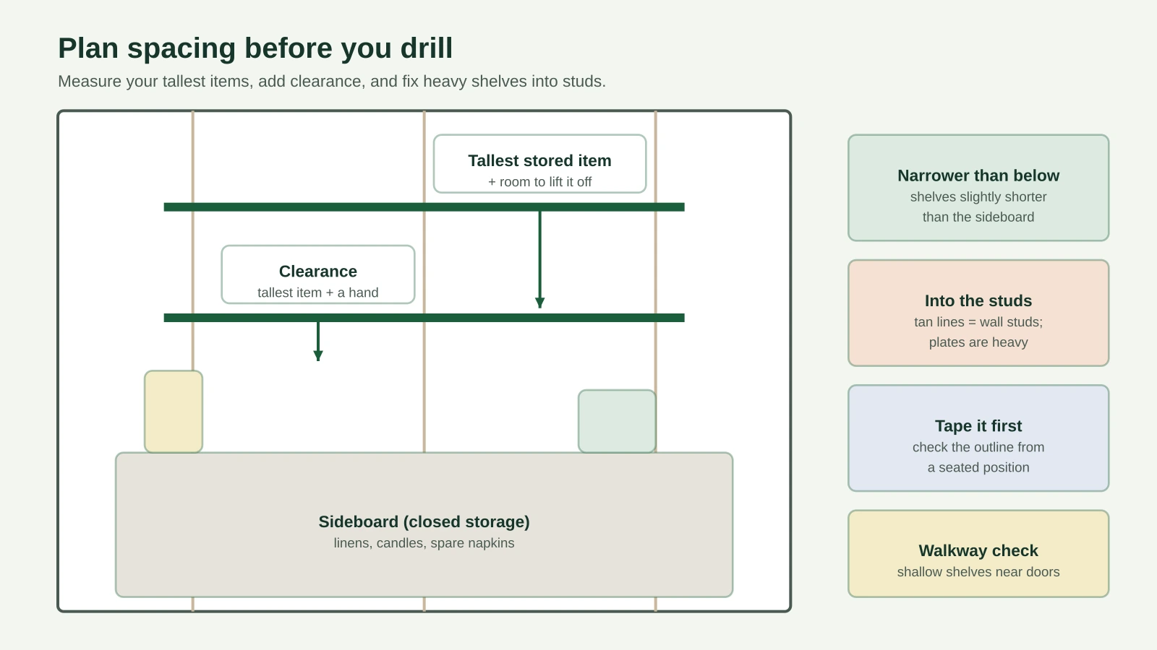Click the 'Into the studs' peach card
This screenshot has height=650, width=1157.
pos(978,313)
